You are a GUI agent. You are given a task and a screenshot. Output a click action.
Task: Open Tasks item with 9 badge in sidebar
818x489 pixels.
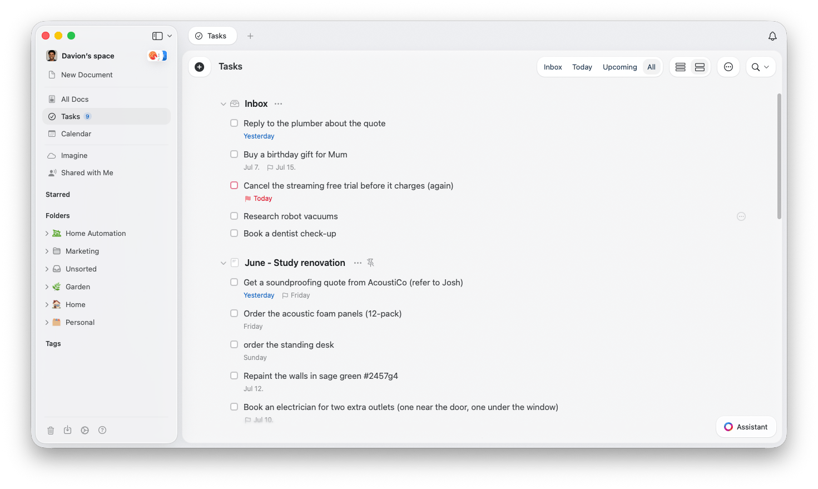pos(106,116)
